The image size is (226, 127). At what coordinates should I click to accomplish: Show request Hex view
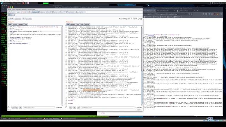point(26,25)
